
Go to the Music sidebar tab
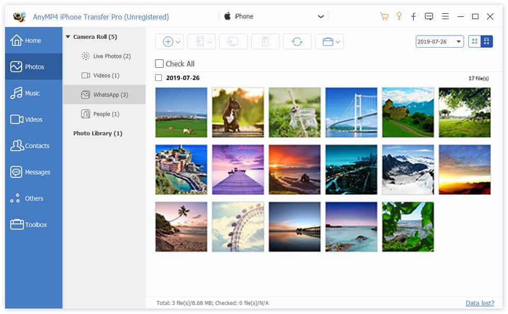[33, 93]
